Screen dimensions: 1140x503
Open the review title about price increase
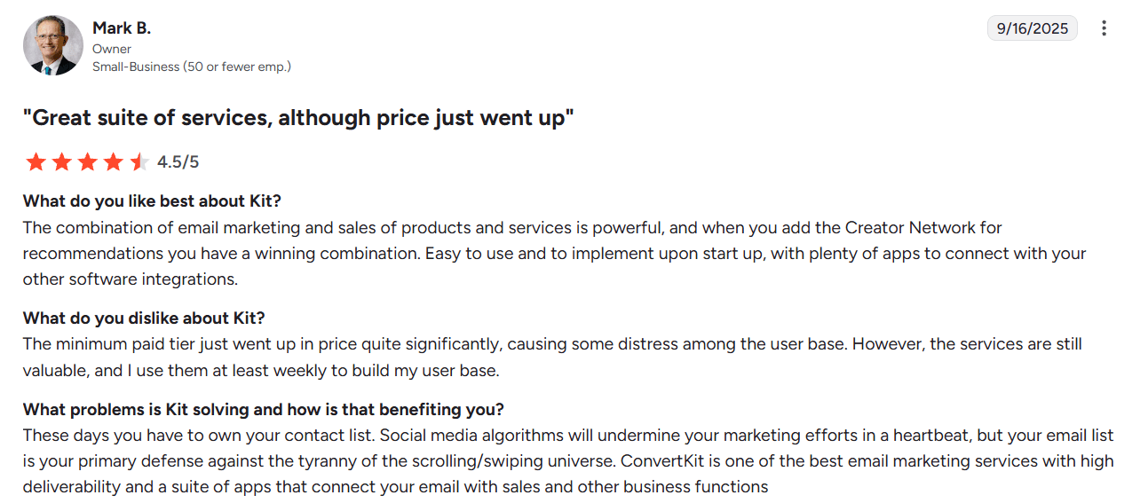pyautogui.click(x=298, y=118)
